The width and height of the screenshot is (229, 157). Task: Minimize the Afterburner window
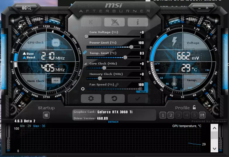(x=199, y=8)
